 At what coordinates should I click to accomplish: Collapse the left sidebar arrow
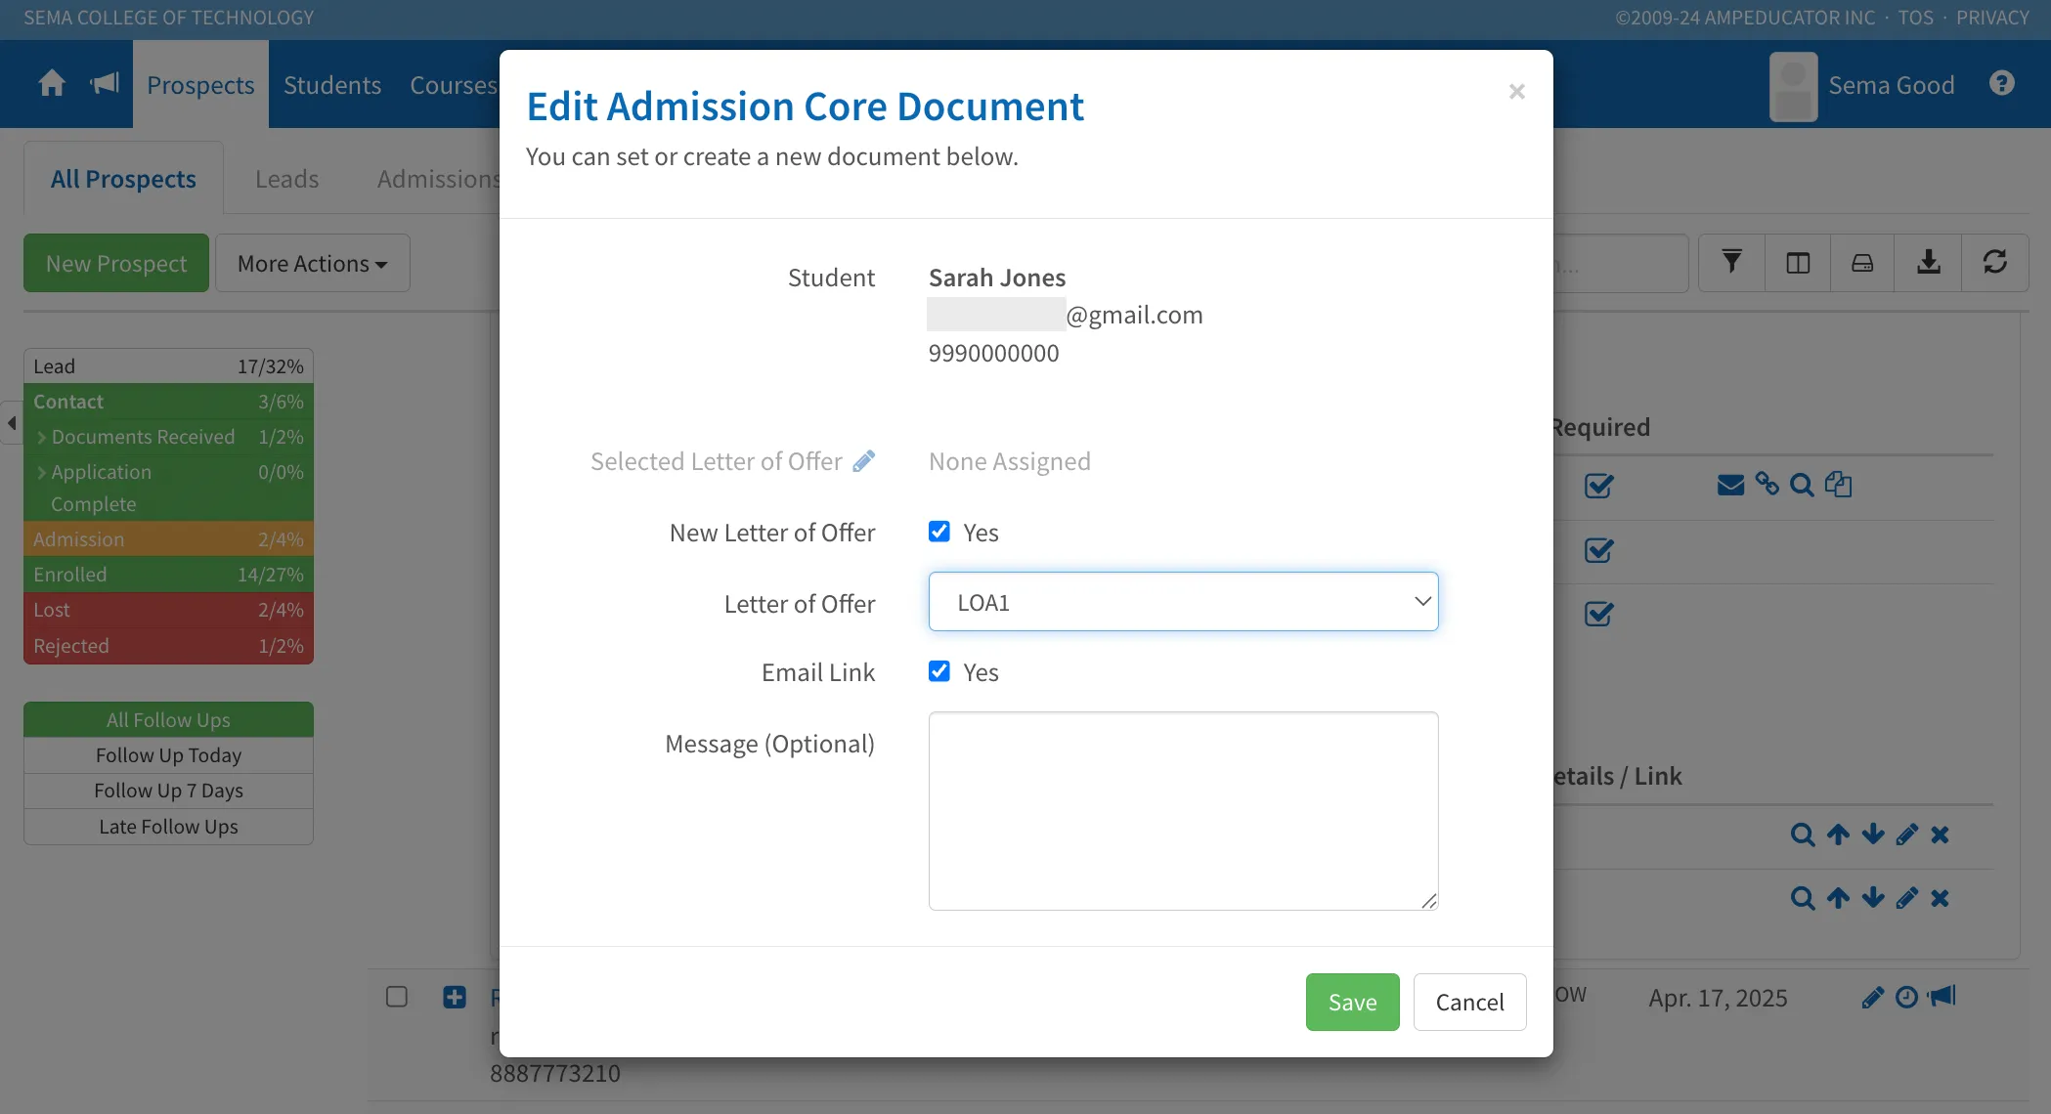12,423
